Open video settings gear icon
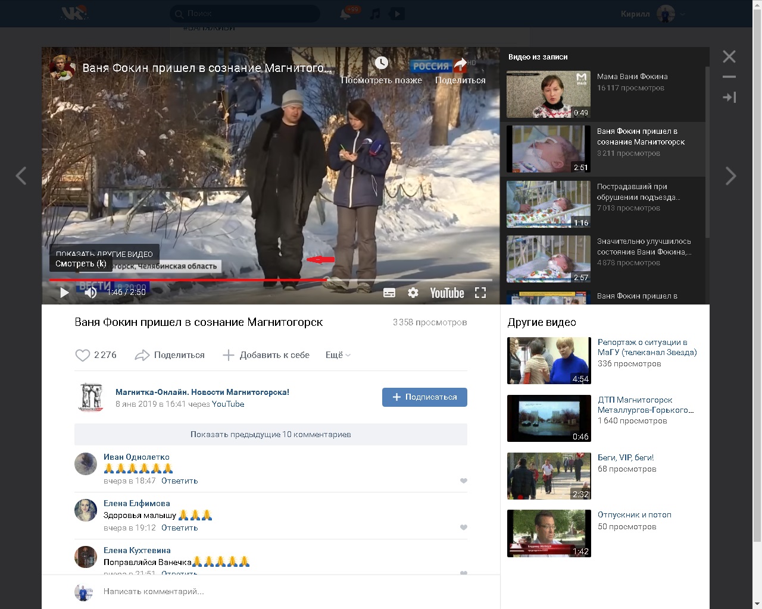This screenshot has height=609, width=762. coord(413,293)
